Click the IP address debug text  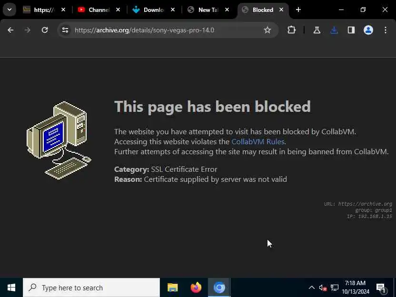pos(369,217)
